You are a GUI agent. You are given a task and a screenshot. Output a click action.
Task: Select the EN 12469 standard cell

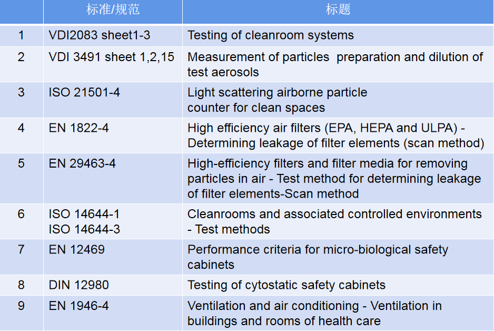pyautogui.click(x=77, y=249)
